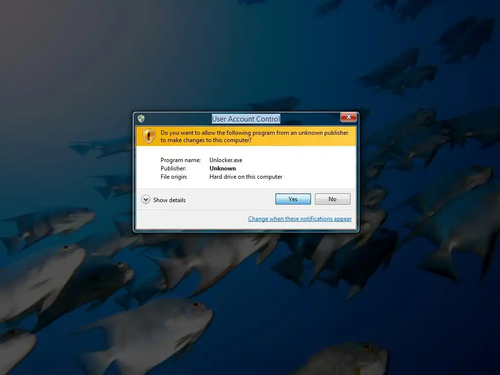
Task: Click the Unknown publisher value
Action: point(223,168)
